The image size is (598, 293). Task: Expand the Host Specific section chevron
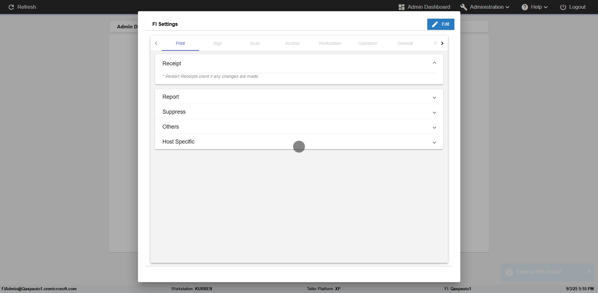coord(434,143)
